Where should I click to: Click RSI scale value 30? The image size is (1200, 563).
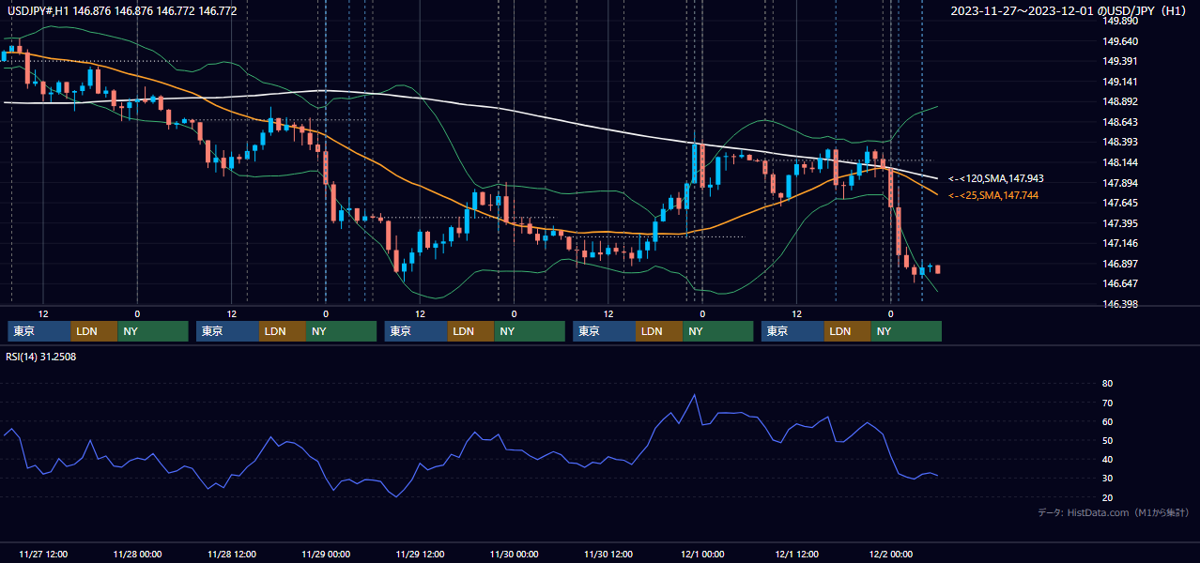coord(1108,479)
